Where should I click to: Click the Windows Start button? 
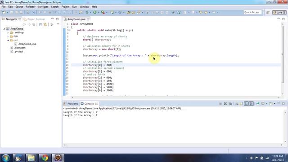(x=5, y=158)
